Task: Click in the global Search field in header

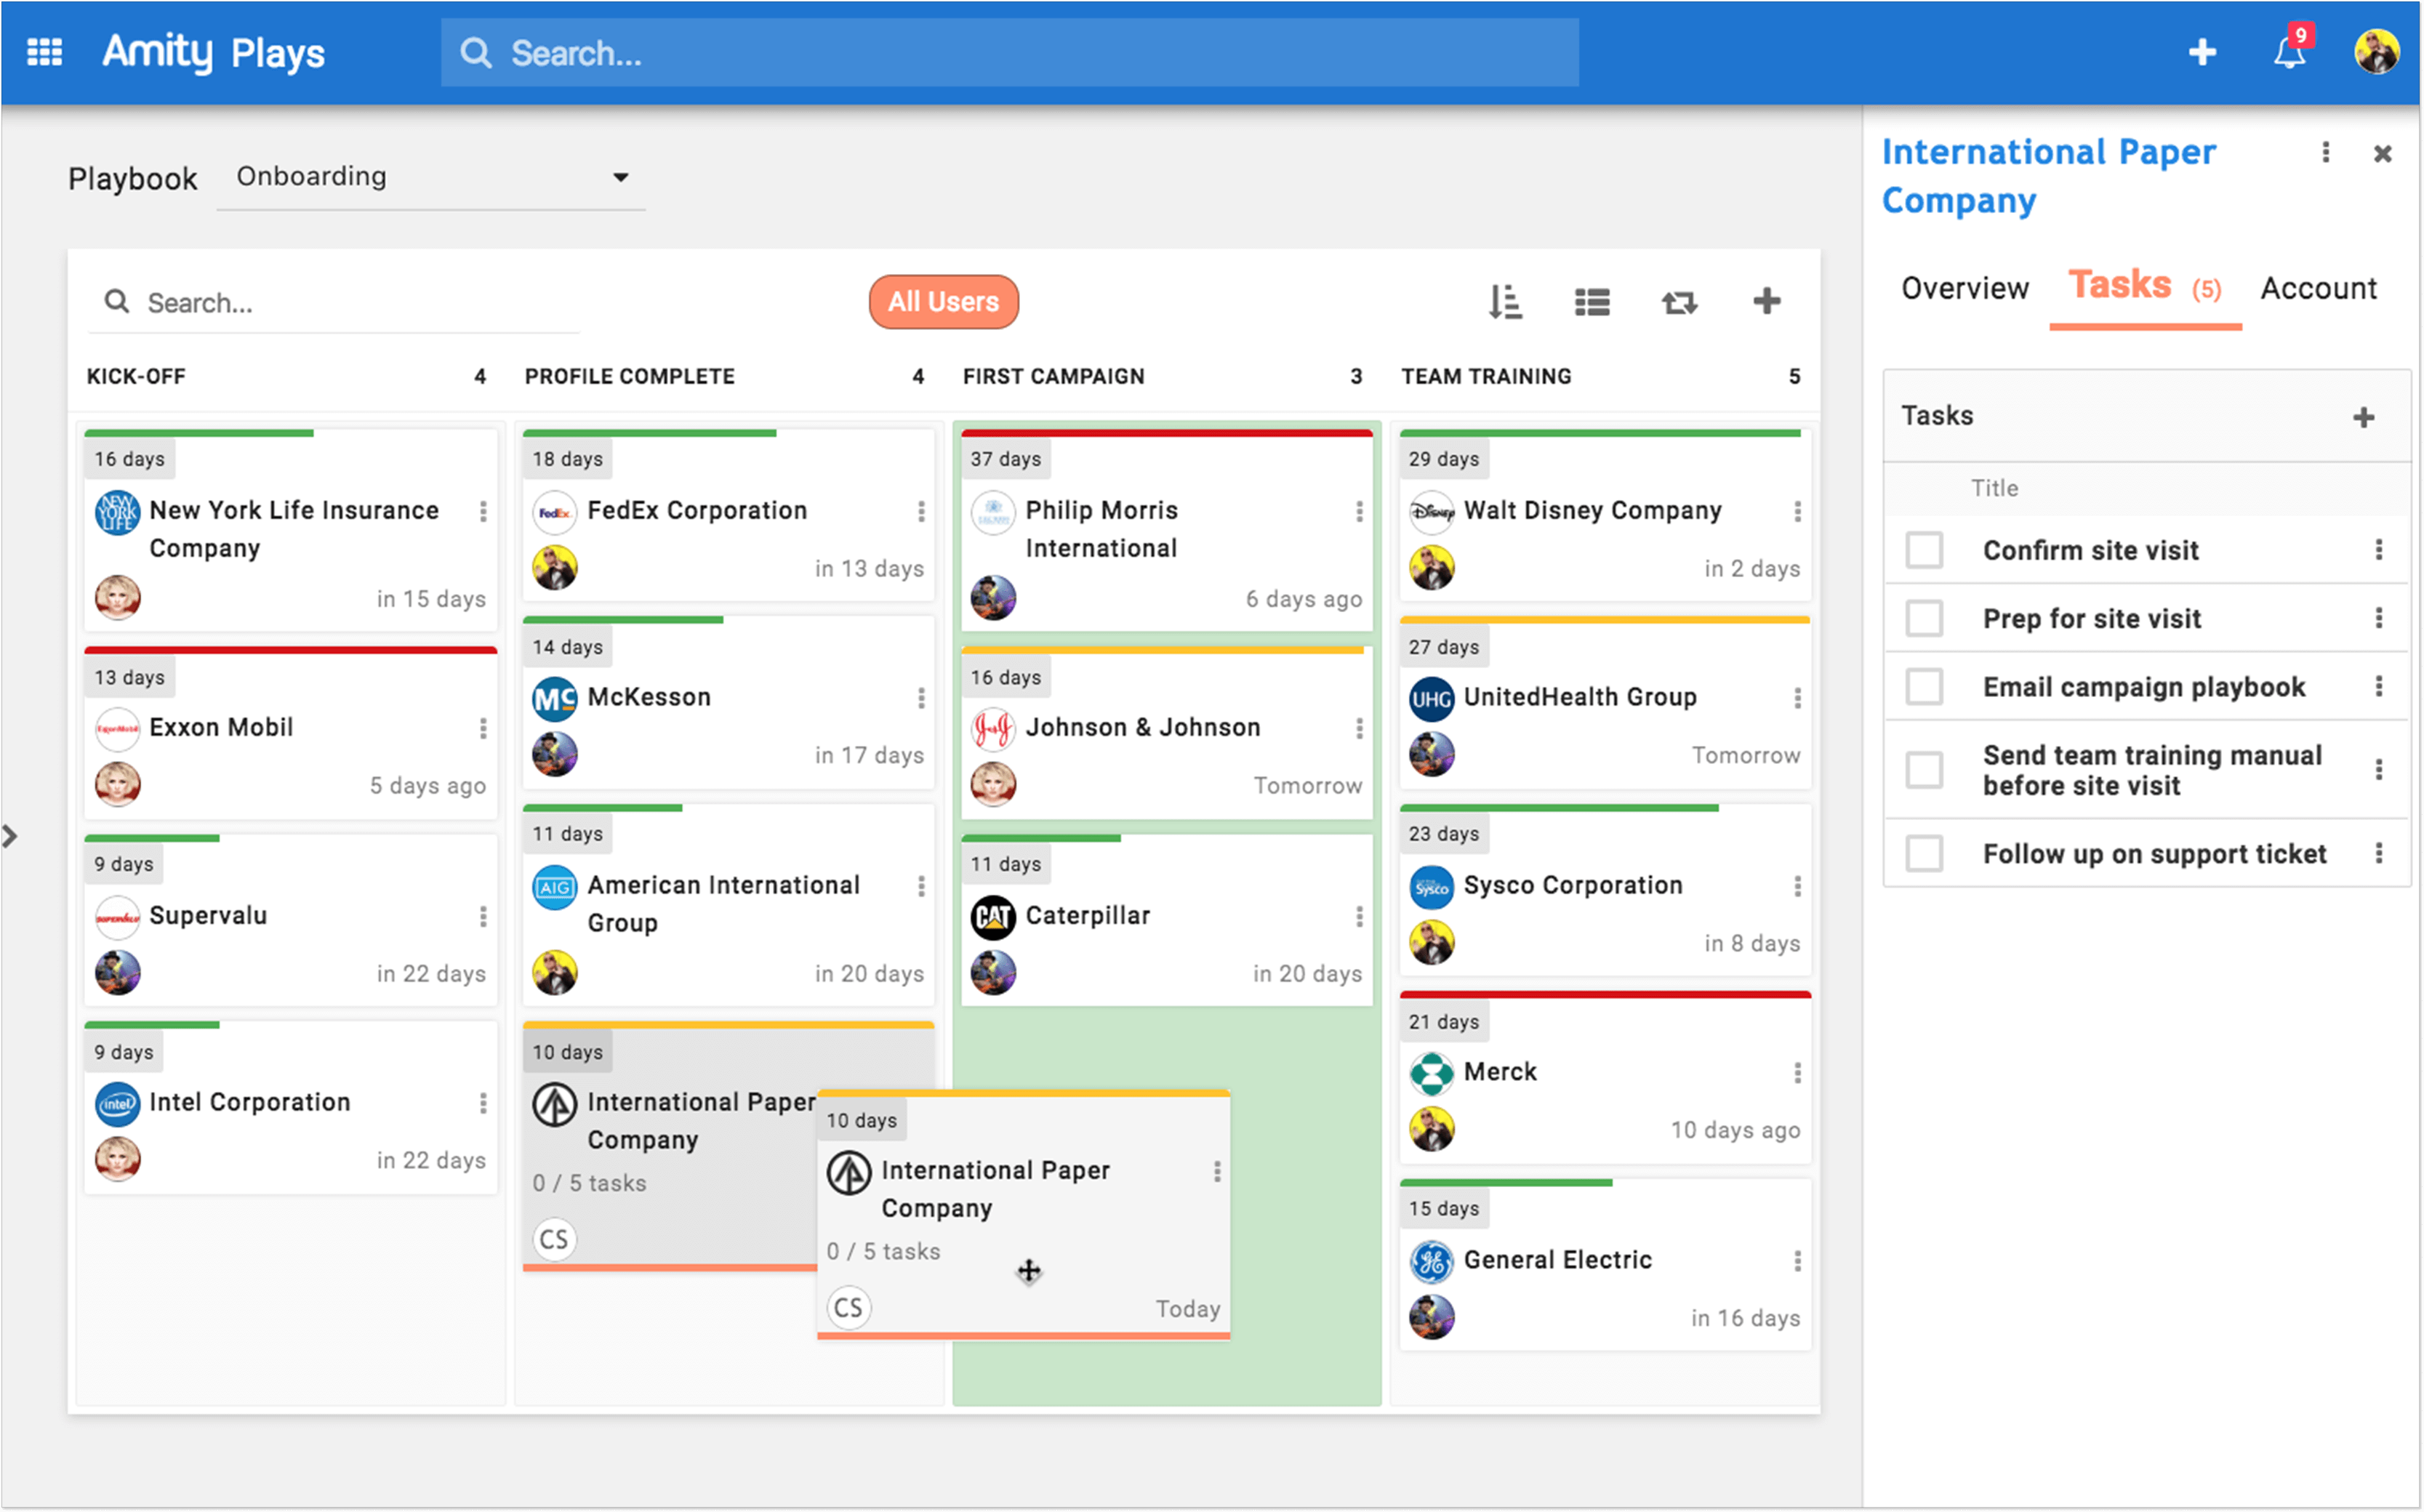Action: click(1009, 52)
